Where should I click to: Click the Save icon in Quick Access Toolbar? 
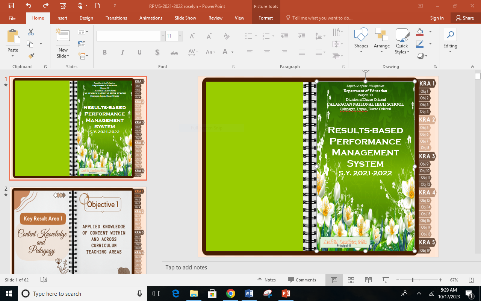pyautogui.click(x=11, y=6)
